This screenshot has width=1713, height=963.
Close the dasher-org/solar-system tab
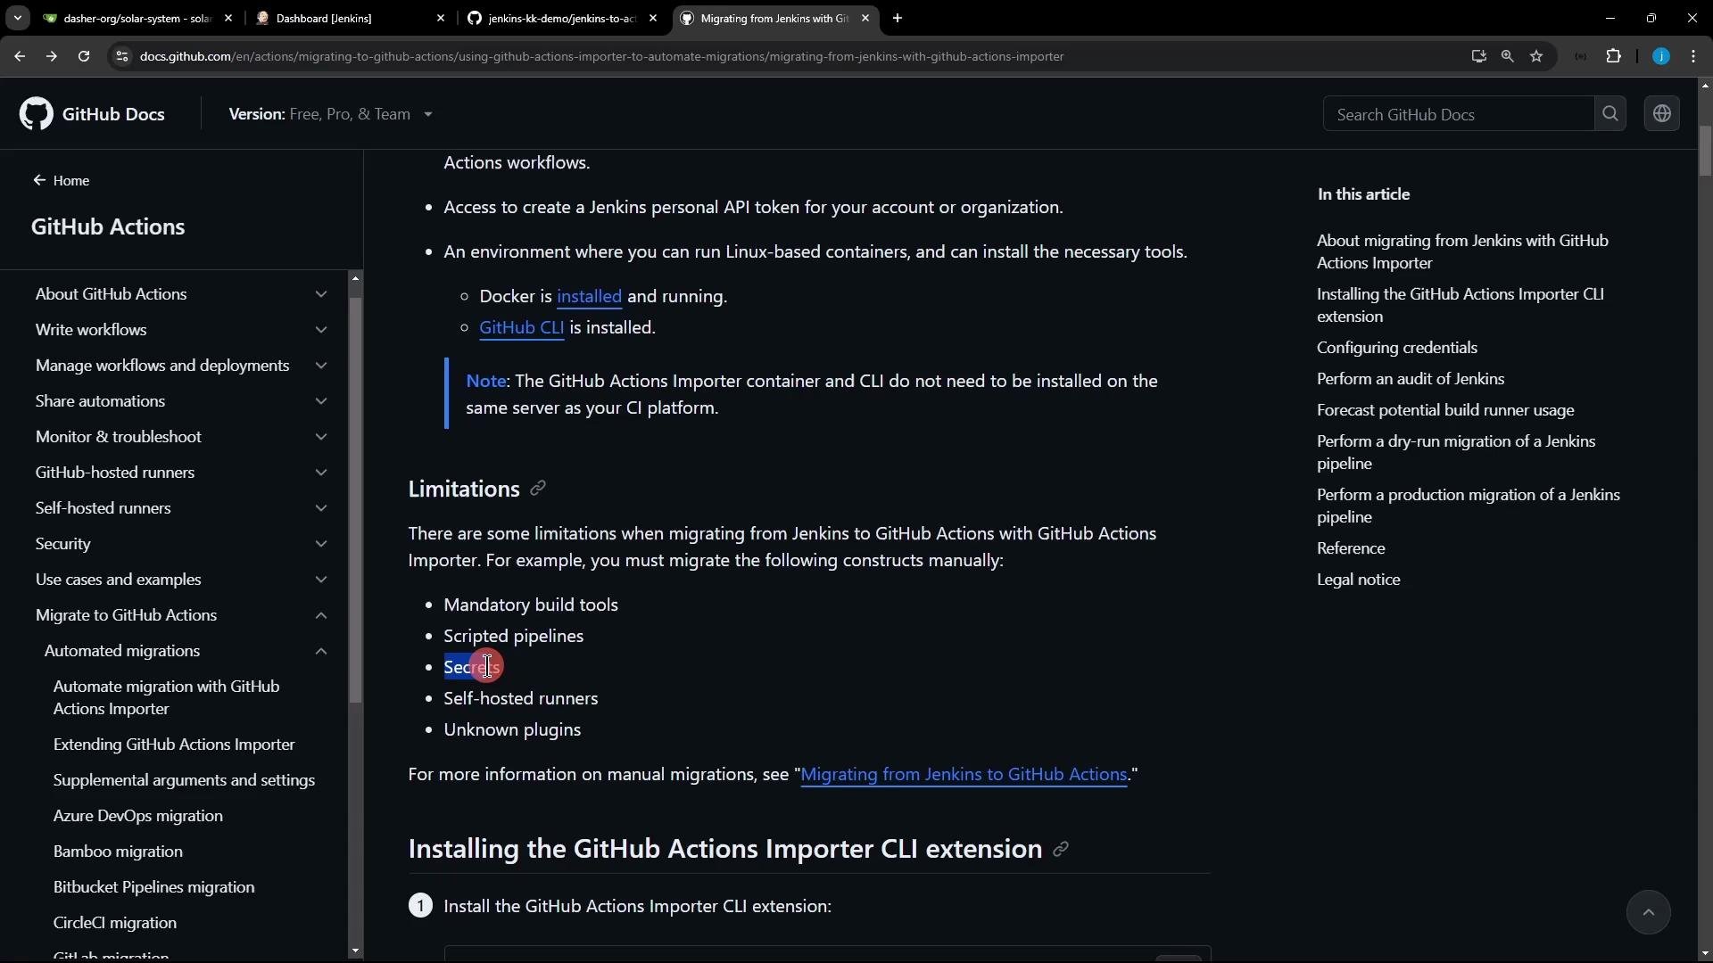[x=228, y=18]
